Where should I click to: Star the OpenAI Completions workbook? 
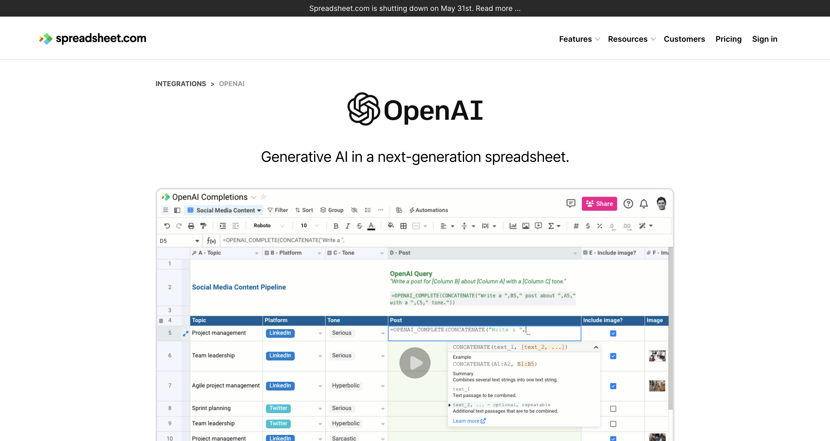(x=263, y=197)
